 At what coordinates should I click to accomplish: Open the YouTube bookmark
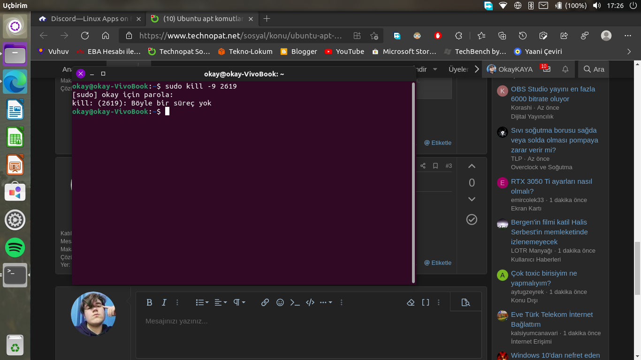coord(344,52)
